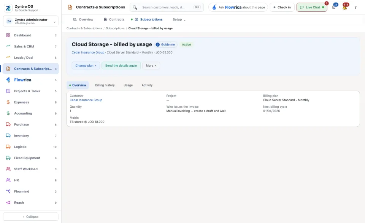Click the Purchase truck icon

(8, 124)
